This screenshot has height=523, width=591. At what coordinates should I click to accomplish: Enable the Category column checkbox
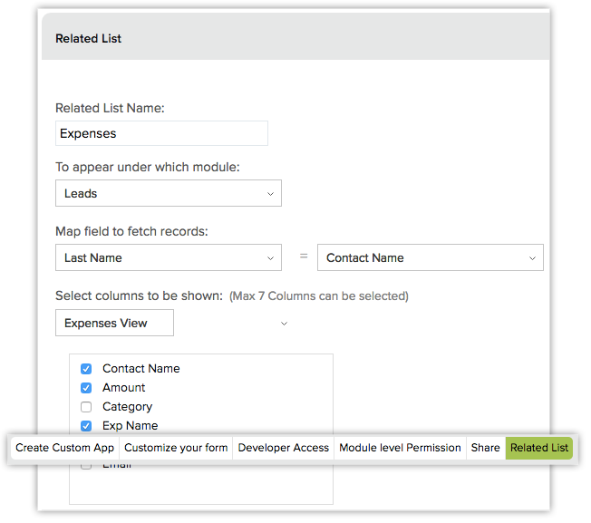pyautogui.click(x=86, y=407)
